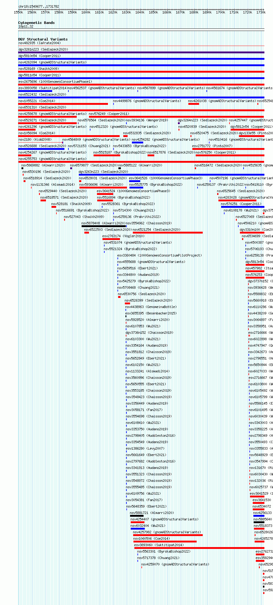Image resolution: width=273 pixels, height=605 pixels.
Task: Click nsv3934136 (Wenger2019) label
Action: 147,120
